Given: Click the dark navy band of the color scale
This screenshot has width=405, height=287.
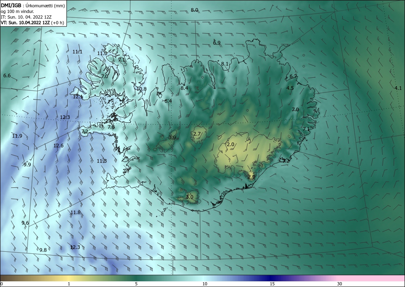Looking at the screenshot, I should (271, 278).
